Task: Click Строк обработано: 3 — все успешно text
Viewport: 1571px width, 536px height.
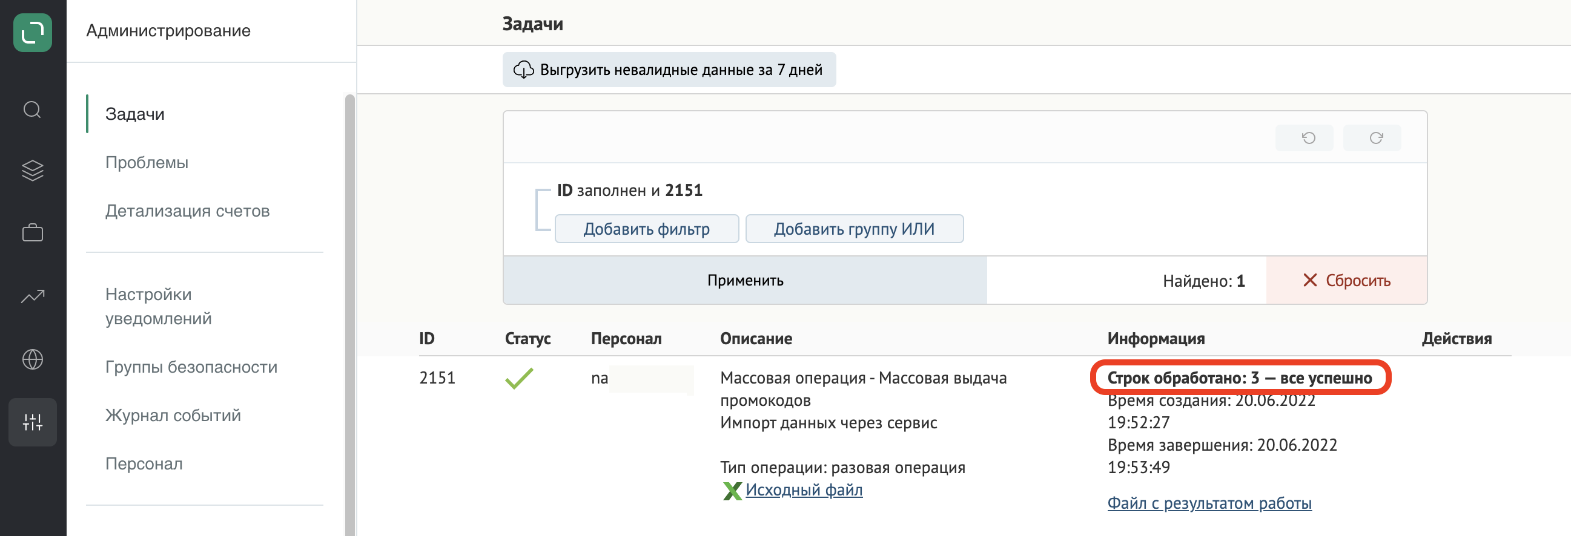Action: [1239, 378]
